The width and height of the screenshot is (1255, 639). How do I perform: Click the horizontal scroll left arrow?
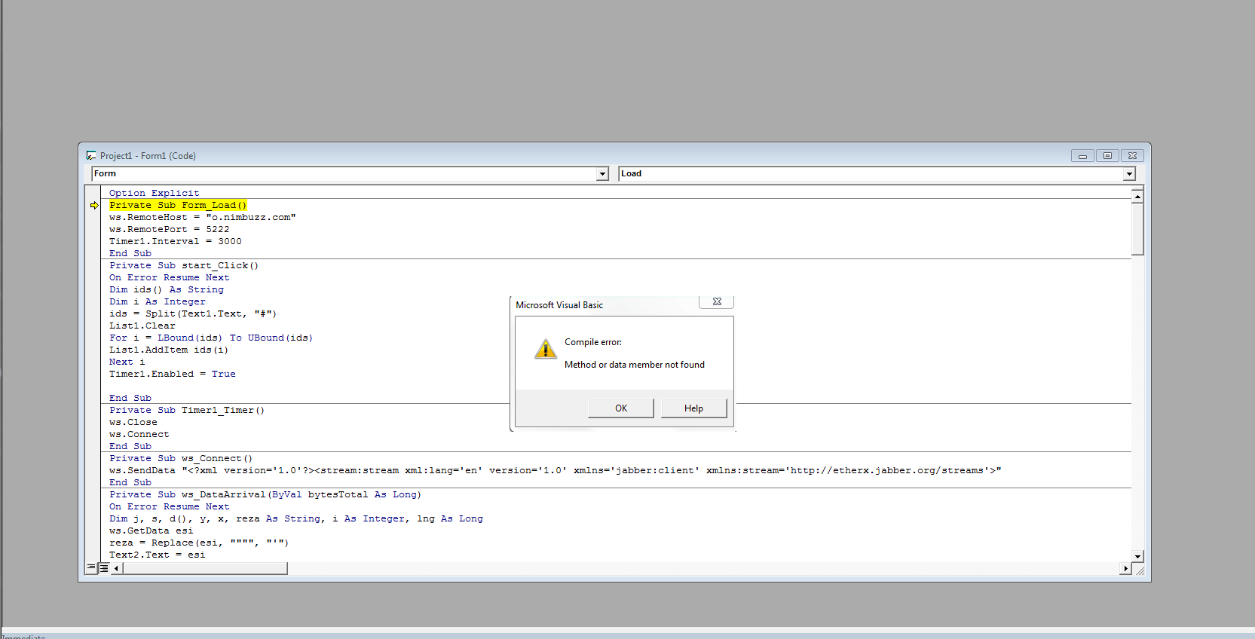117,568
